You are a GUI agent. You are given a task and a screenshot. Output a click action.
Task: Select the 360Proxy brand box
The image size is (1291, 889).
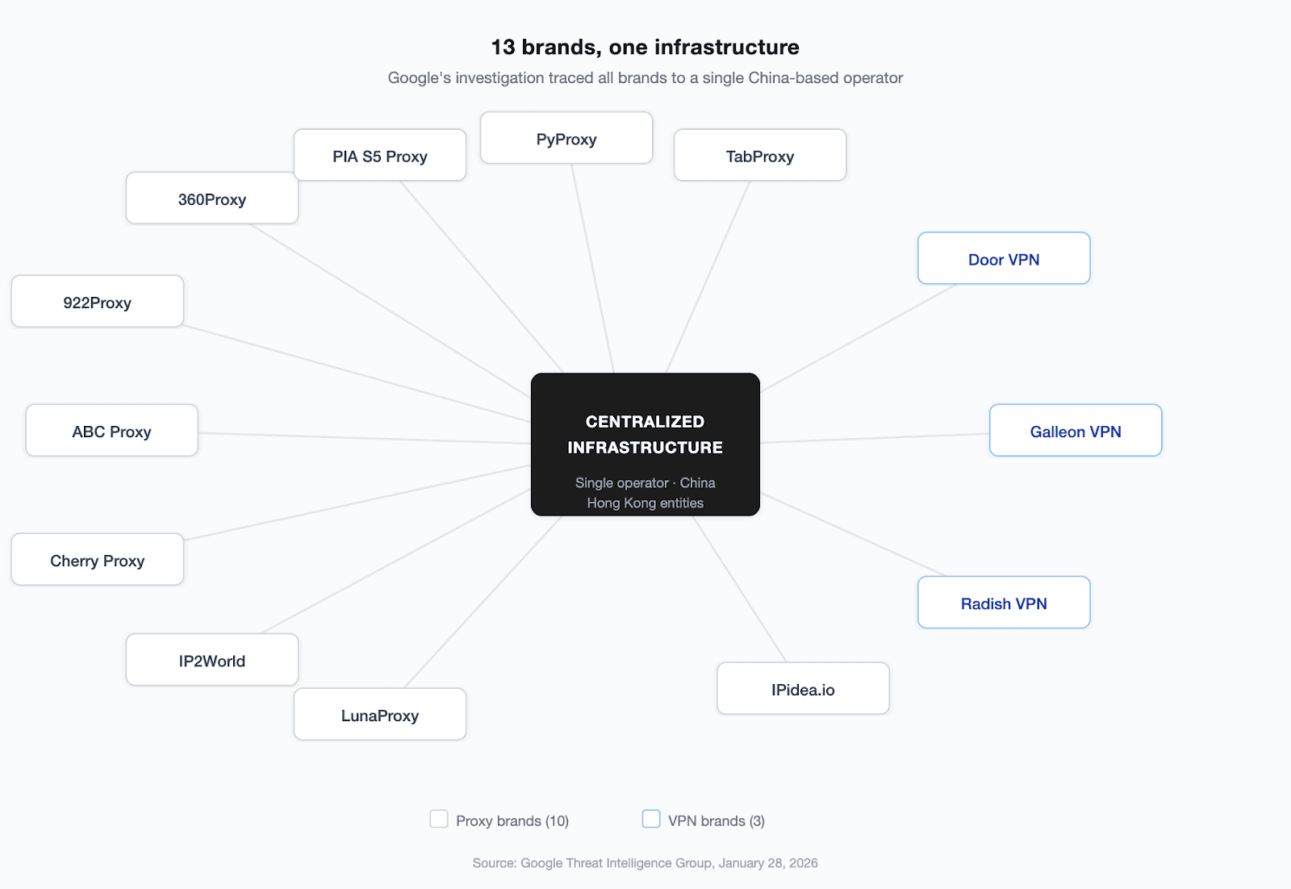[212, 198]
